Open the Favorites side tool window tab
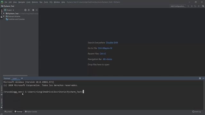Image resolution: width=205 pixels, height=115 pixels. pyautogui.click(x=2, y=103)
